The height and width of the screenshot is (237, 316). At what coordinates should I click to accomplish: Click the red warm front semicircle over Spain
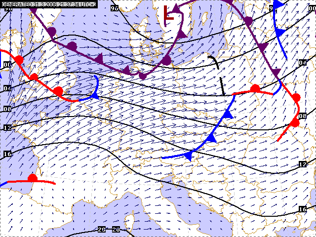tap(33, 178)
